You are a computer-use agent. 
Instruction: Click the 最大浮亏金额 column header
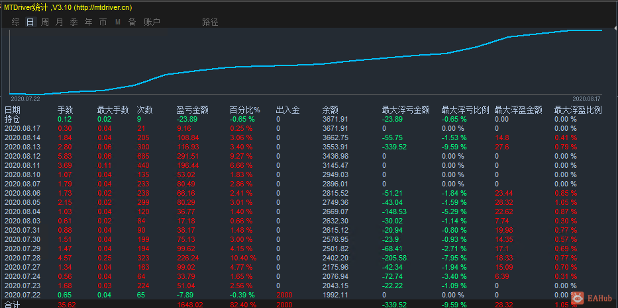click(405, 110)
